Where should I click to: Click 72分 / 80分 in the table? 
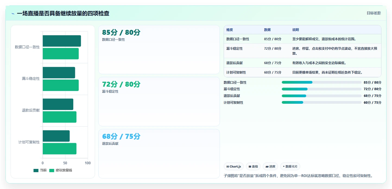(x=273, y=49)
